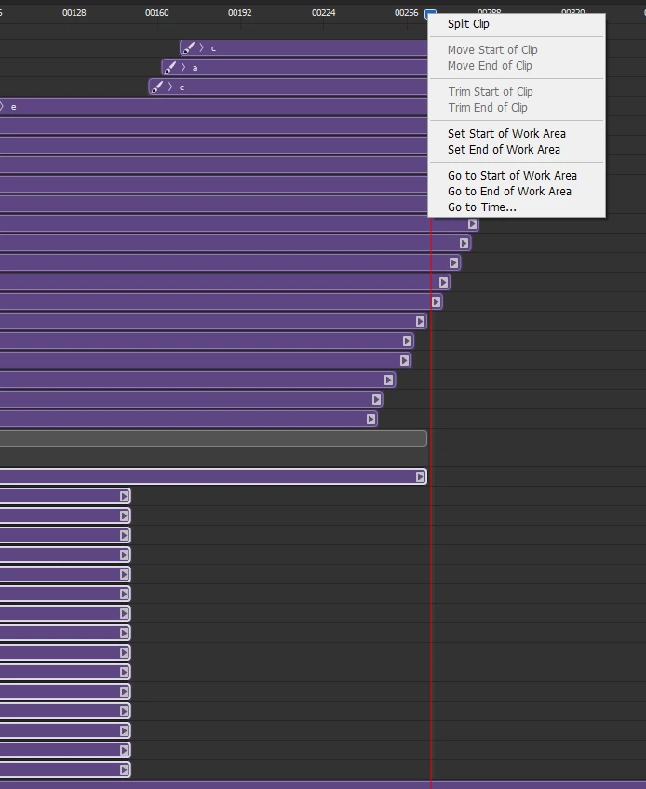The width and height of the screenshot is (646, 789).
Task: Click the 'e' clip label
Action: point(14,107)
